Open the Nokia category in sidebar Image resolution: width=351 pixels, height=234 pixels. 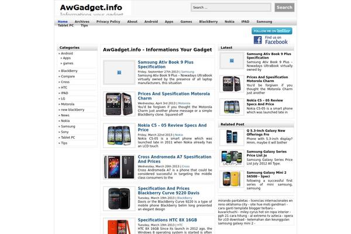[x=65, y=121]
